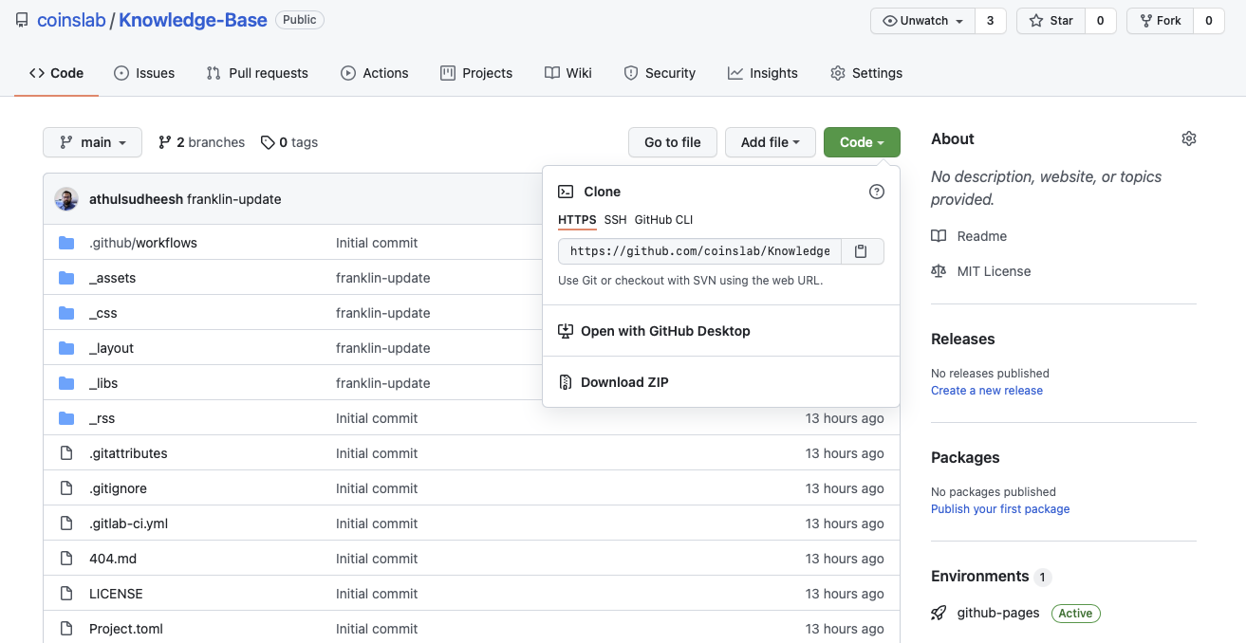Open the Knowledge-Base repository name link

[193, 20]
